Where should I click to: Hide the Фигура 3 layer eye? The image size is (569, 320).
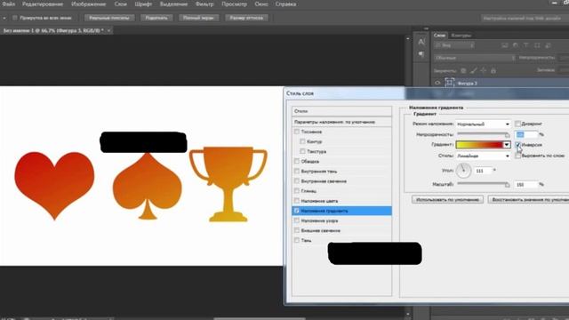[x=437, y=83]
